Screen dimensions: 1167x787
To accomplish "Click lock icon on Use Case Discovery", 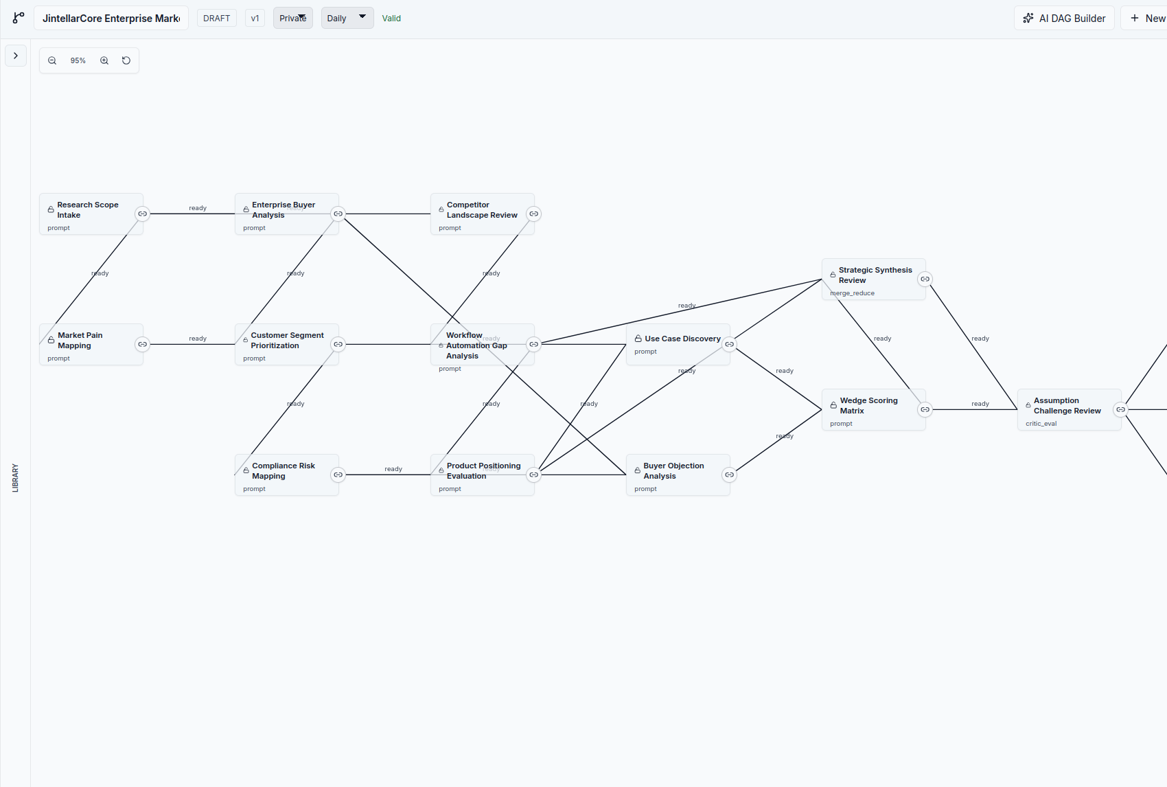I will click(638, 339).
